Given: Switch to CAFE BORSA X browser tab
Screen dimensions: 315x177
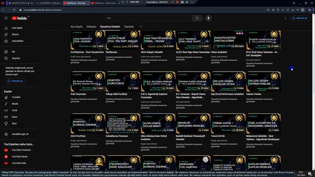Looking at the screenshot, I should [x=49, y=3].
